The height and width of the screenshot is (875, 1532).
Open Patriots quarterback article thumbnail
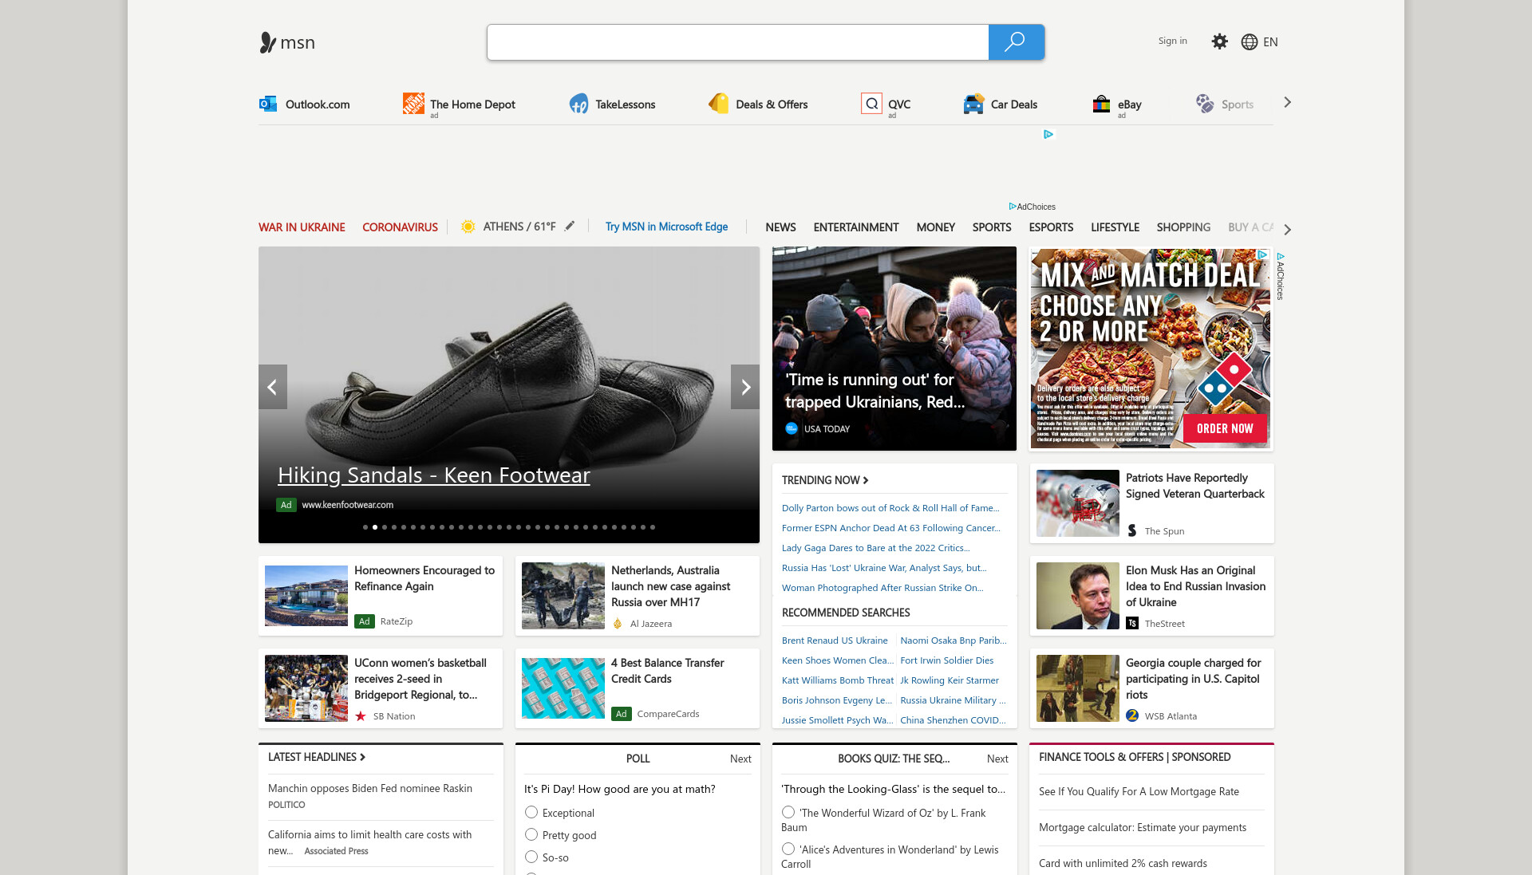[x=1077, y=503]
